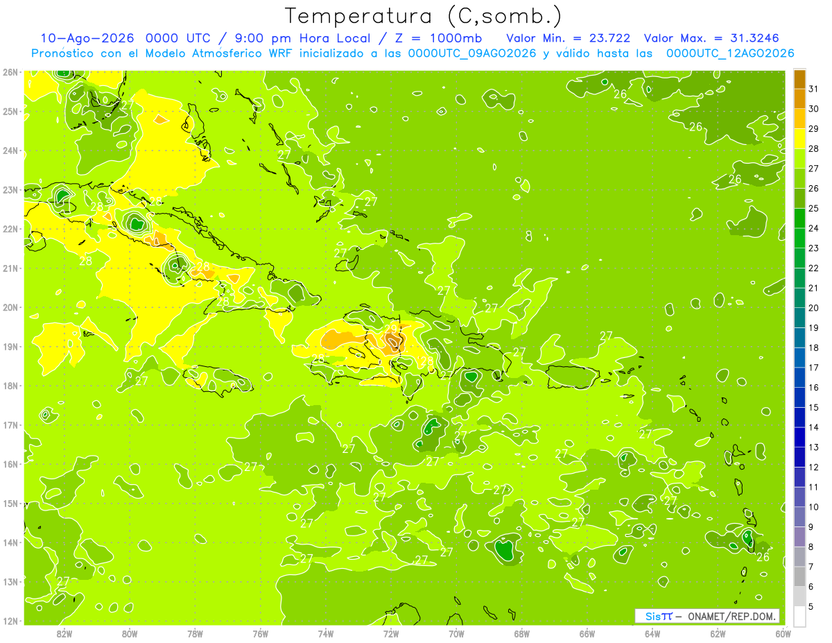Click the dark orange color bar segment above 31
Screen dimensions: 832x643
(799, 79)
